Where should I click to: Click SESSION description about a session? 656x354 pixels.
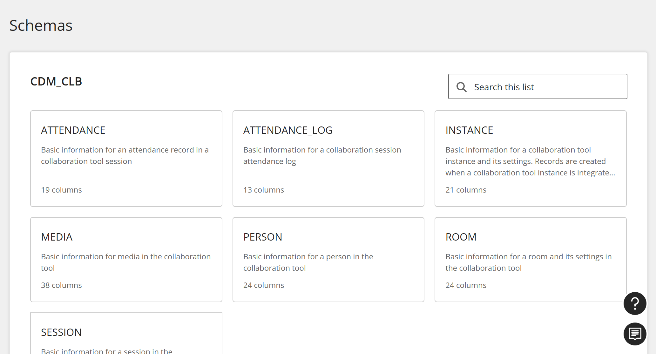pos(107,351)
